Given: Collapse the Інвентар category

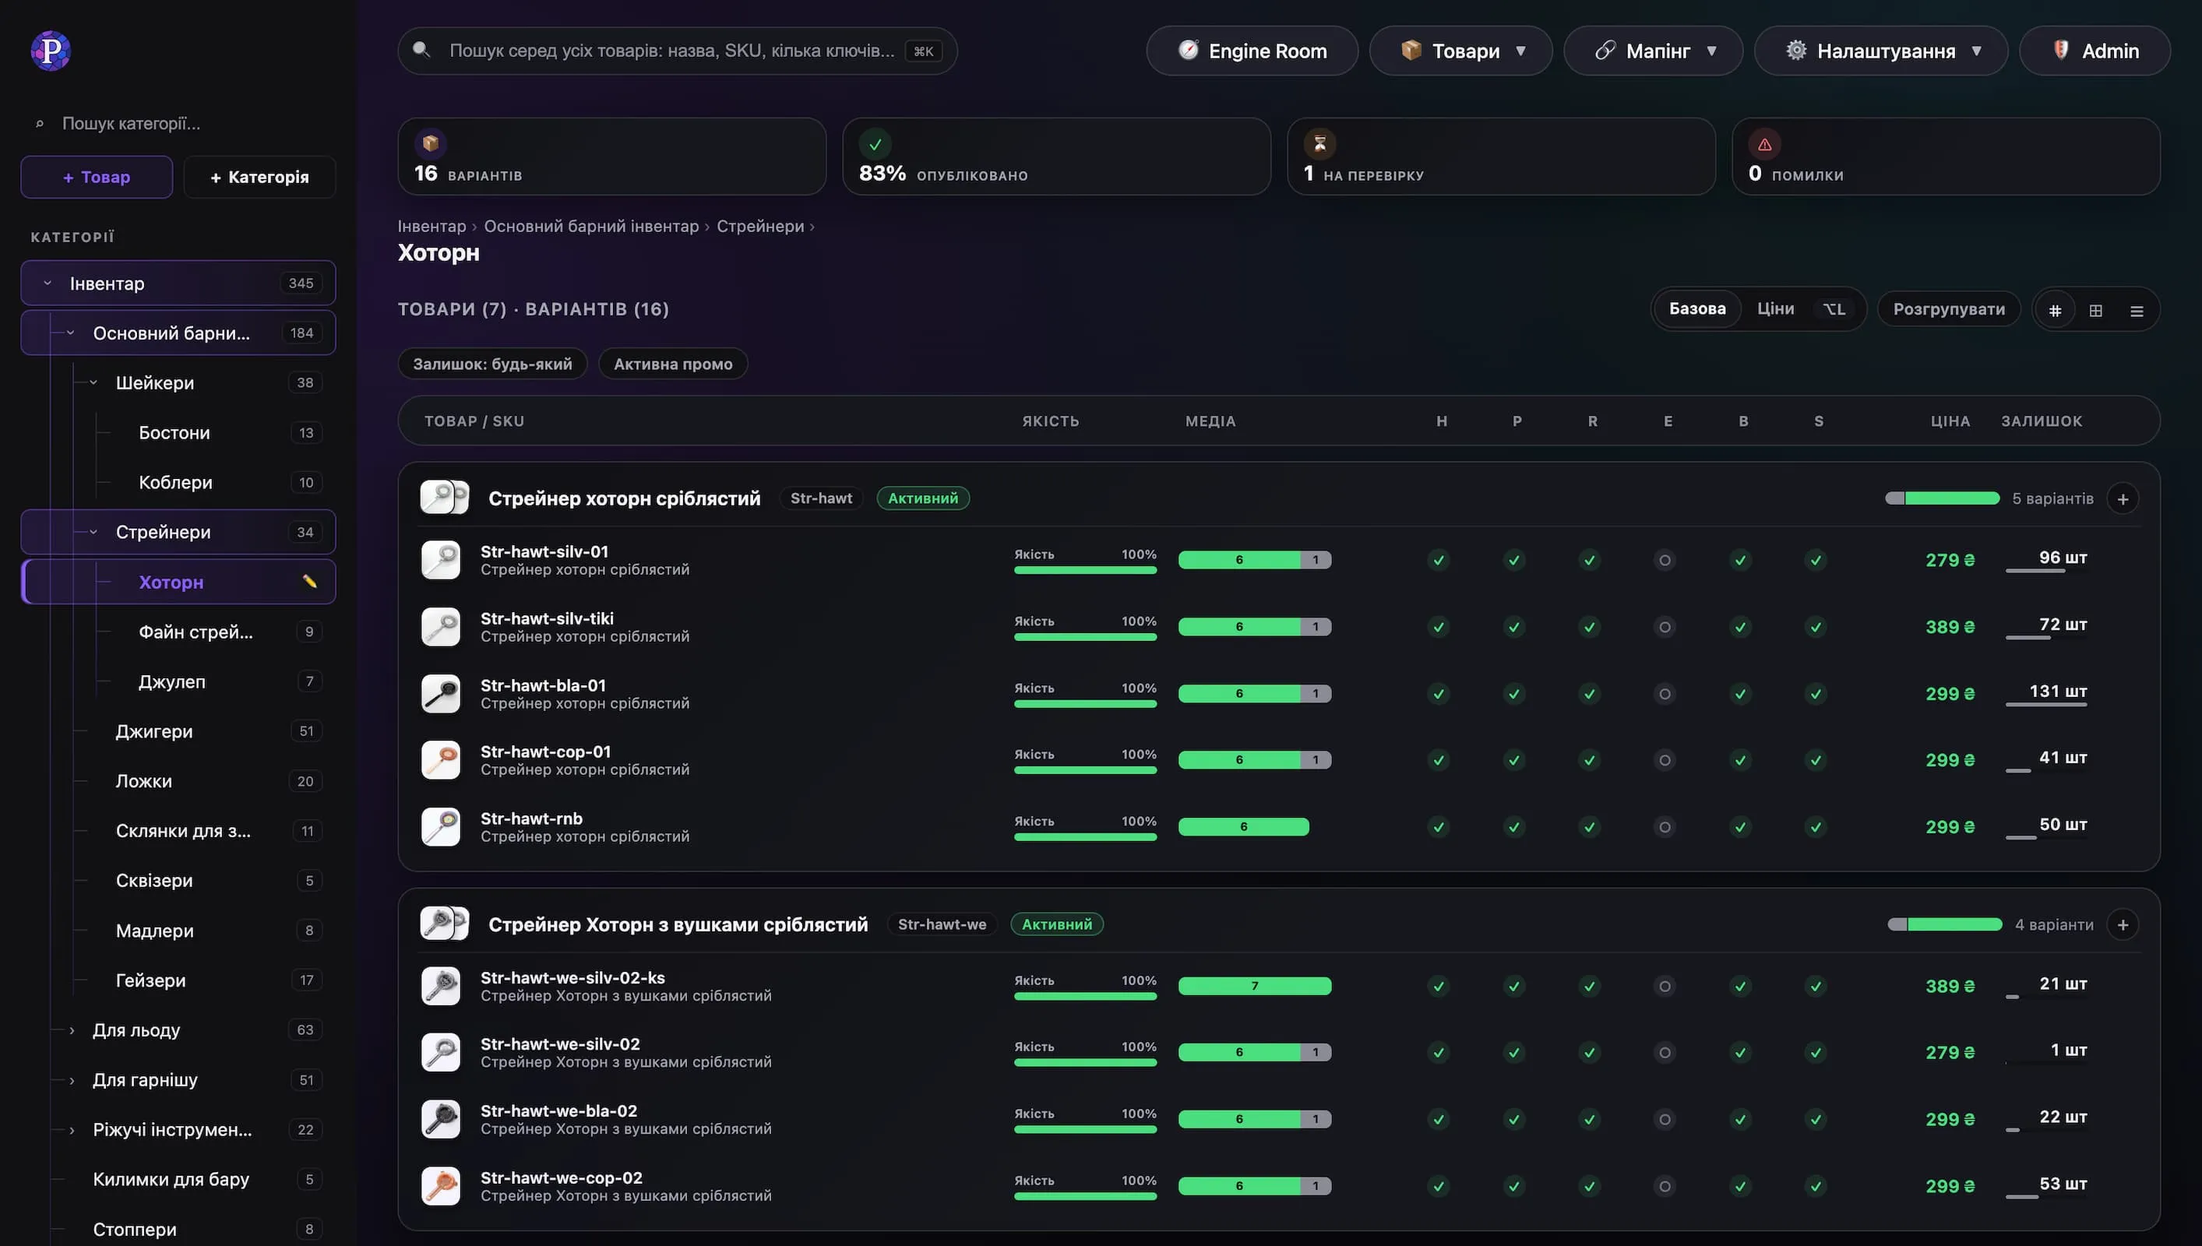Looking at the screenshot, I should (x=48, y=283).
